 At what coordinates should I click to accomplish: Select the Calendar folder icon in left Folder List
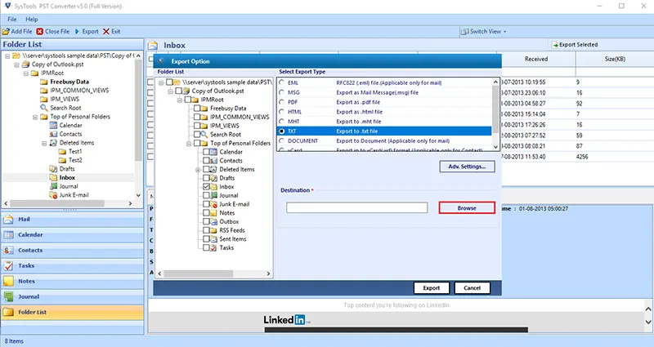tap(53, 125)
